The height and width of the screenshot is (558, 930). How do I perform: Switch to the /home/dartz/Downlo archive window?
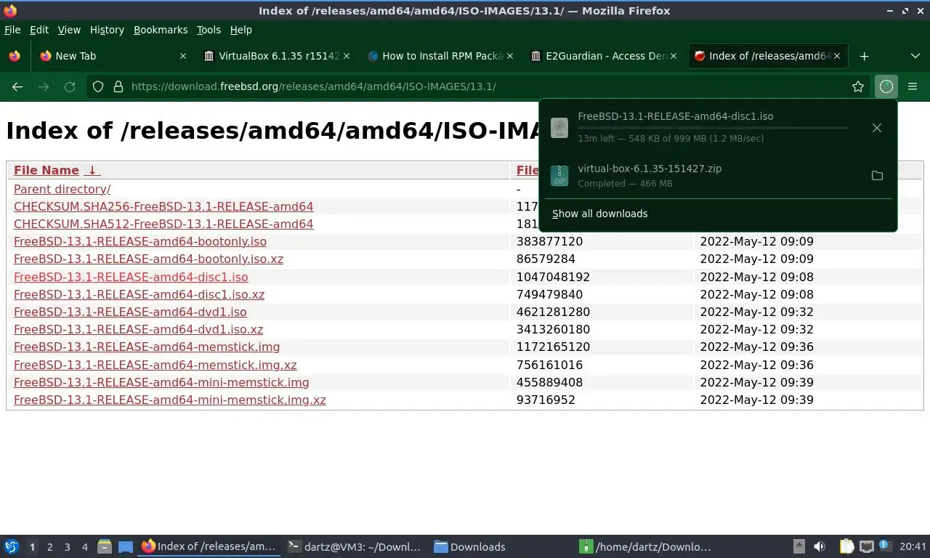point(645,546)
